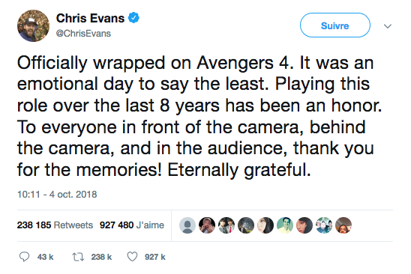Click the 238 k retweet count
The image size is (411, 274).
[x=101, y=257]
